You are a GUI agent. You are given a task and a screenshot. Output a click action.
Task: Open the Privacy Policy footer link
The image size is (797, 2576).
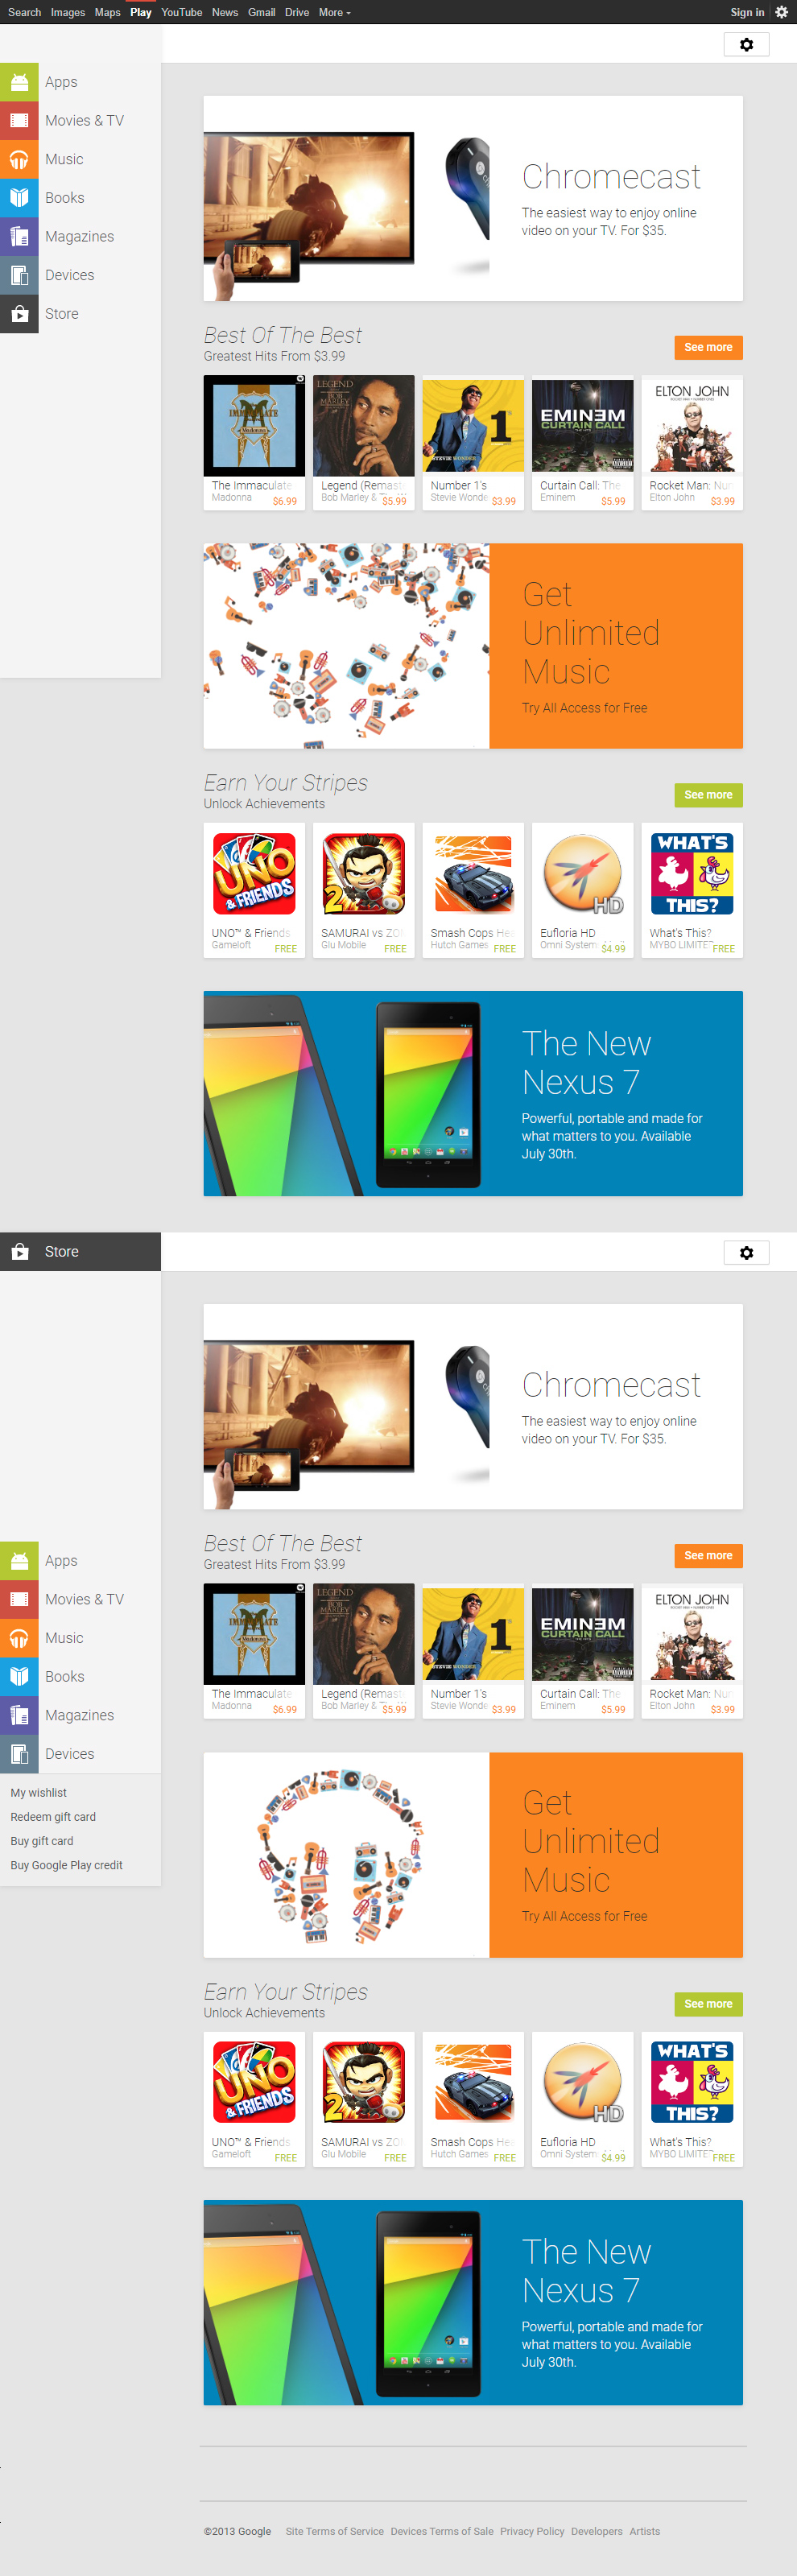pyautogui.click(x=532, y=2531)
